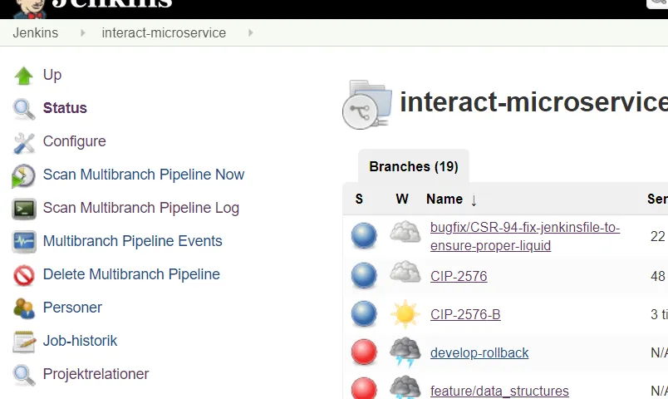Open the Configure link
Viewport: 668px width, 399px height.
75,141
